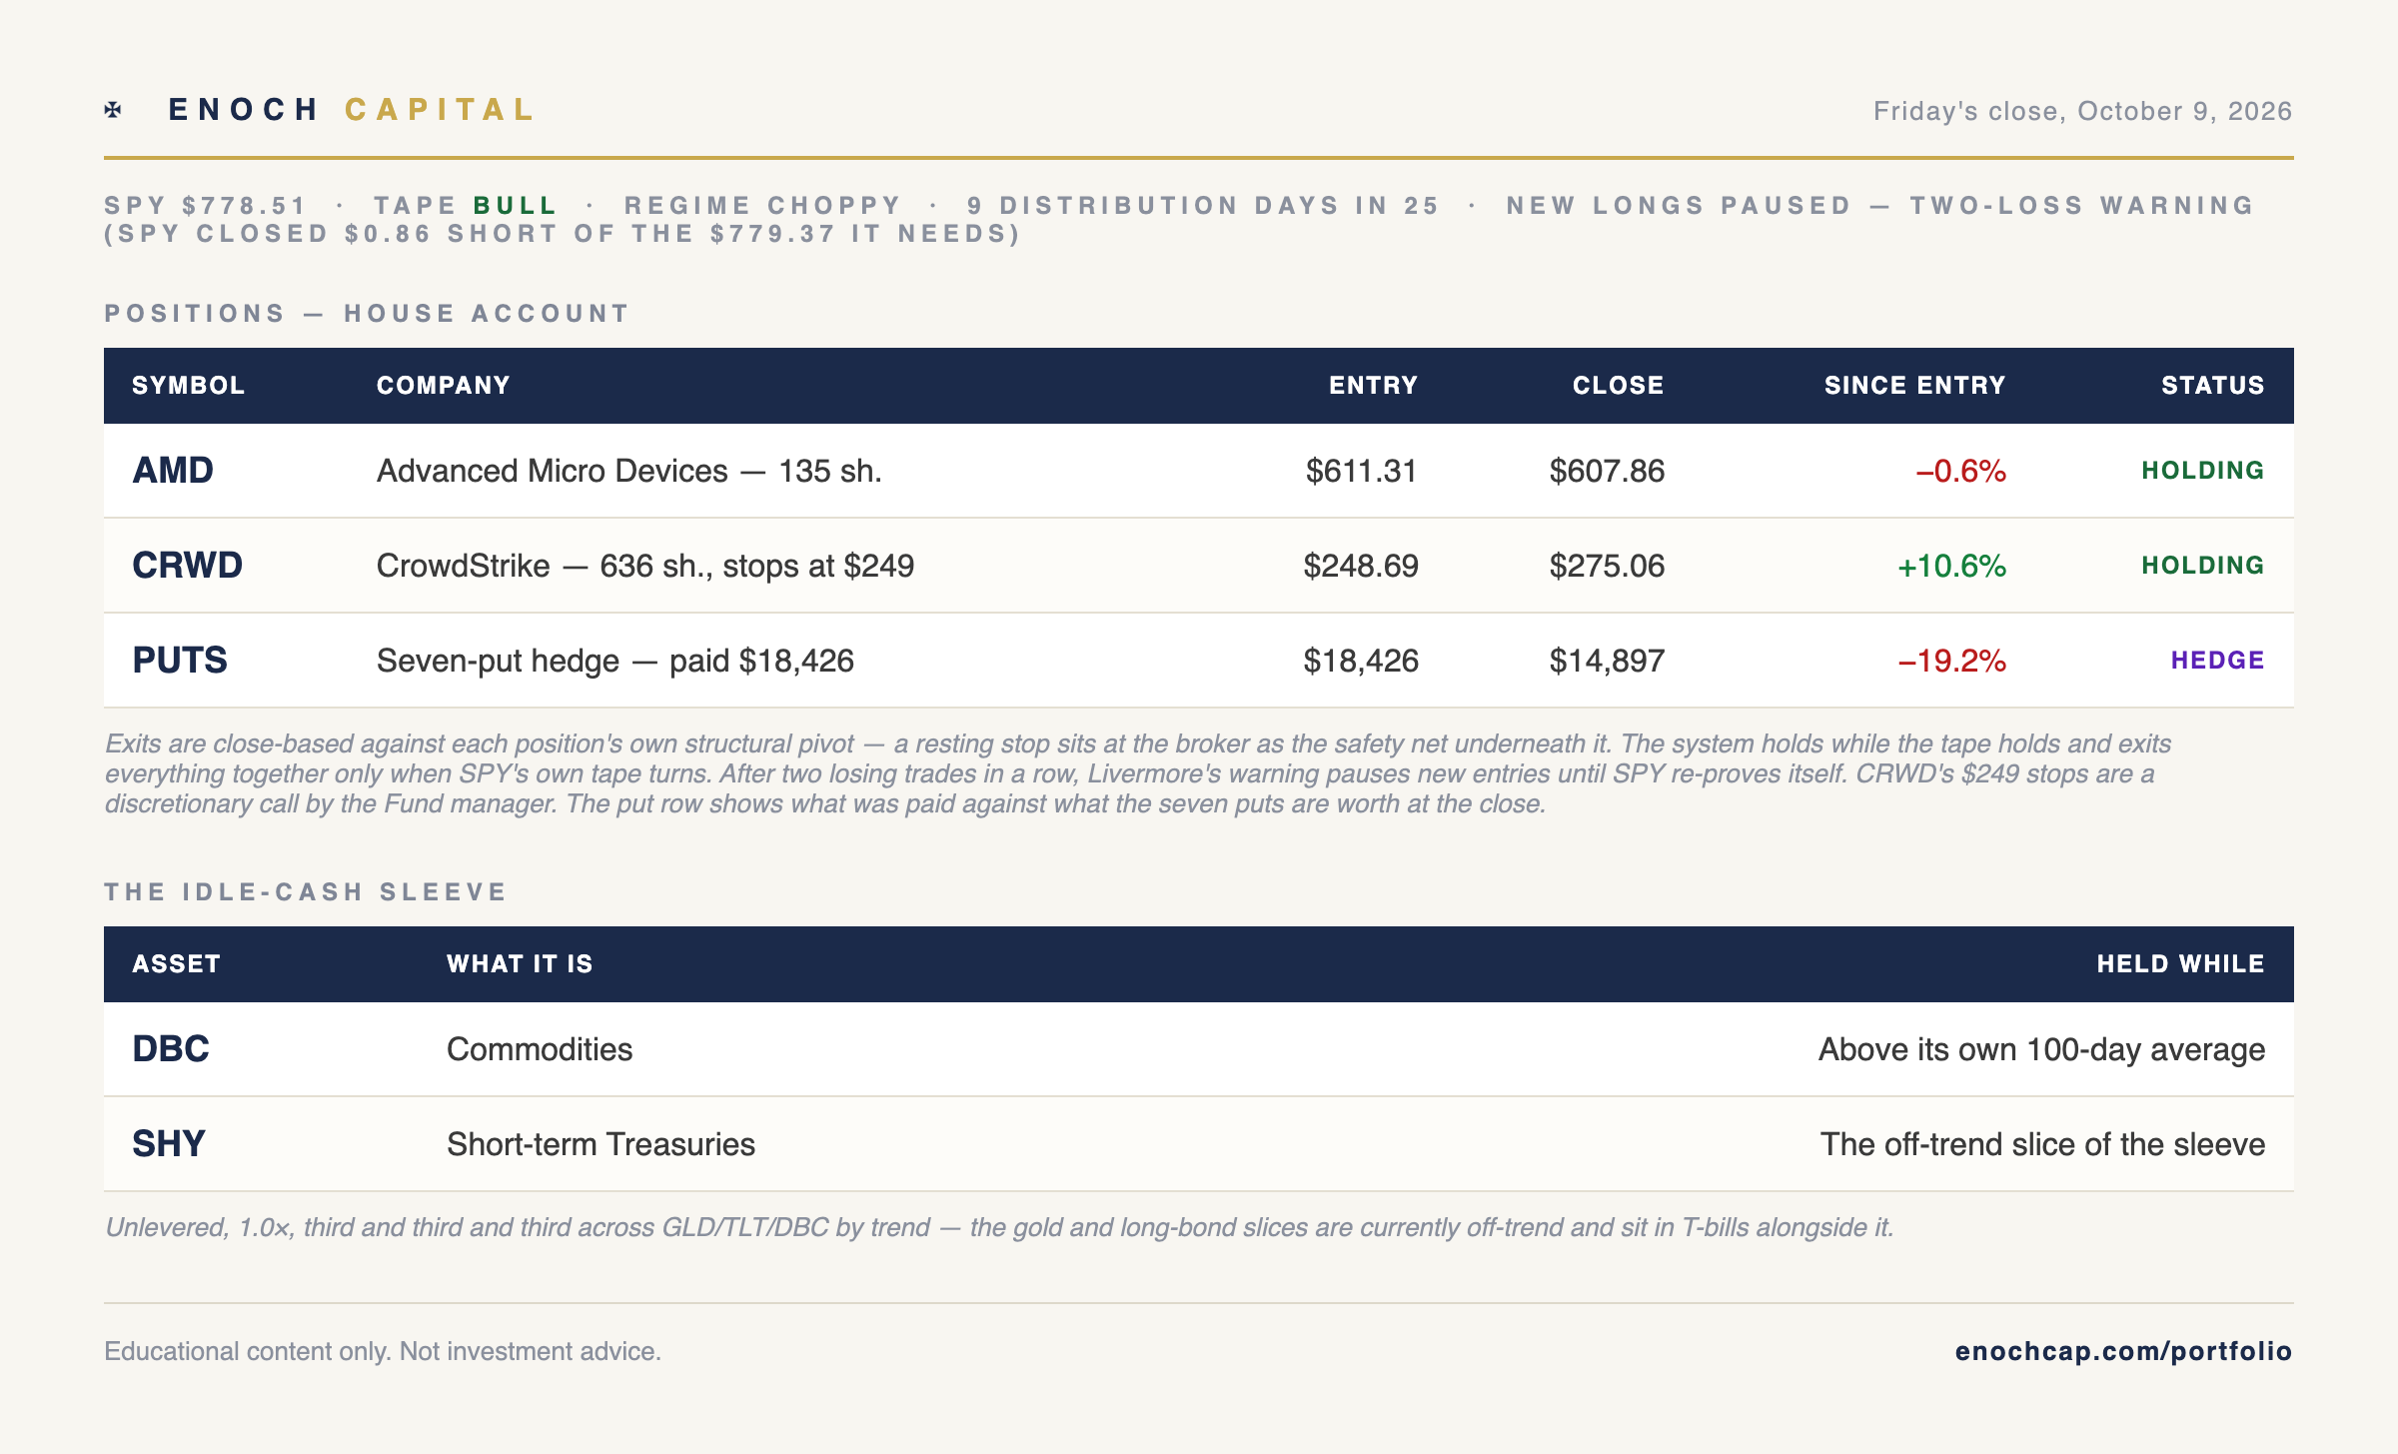Click the purple HEDGE status badge

[x=2218, y=661]
